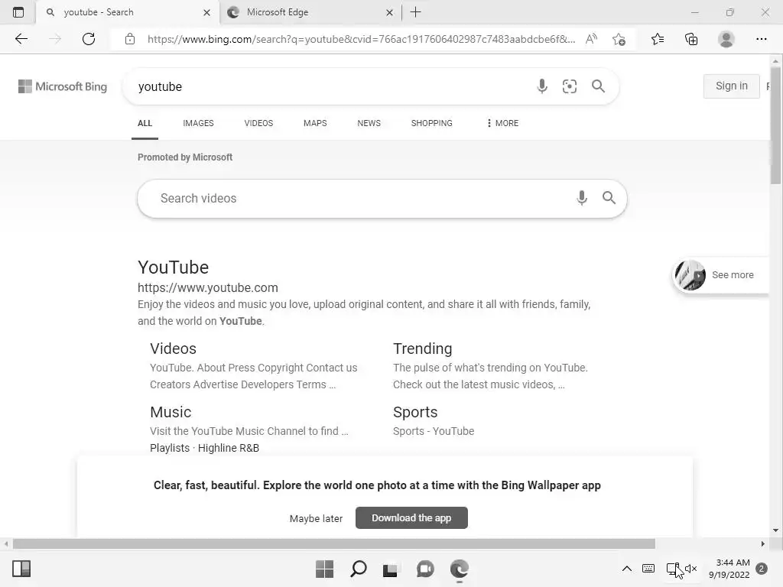Viewport: 783px width, 587px height.
Task: Open the touch keyboard tray icon
Action: point(648,569)
